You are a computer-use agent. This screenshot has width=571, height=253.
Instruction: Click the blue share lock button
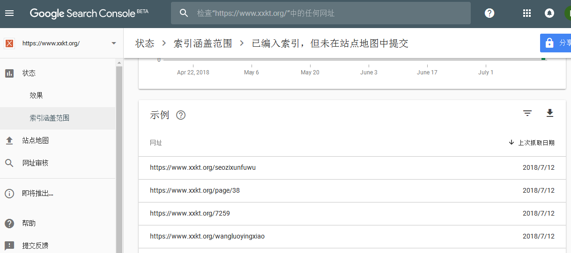click(556, 43)
